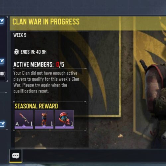
Task: Click the Week 9 label
Action: click(x=20, y=35)
